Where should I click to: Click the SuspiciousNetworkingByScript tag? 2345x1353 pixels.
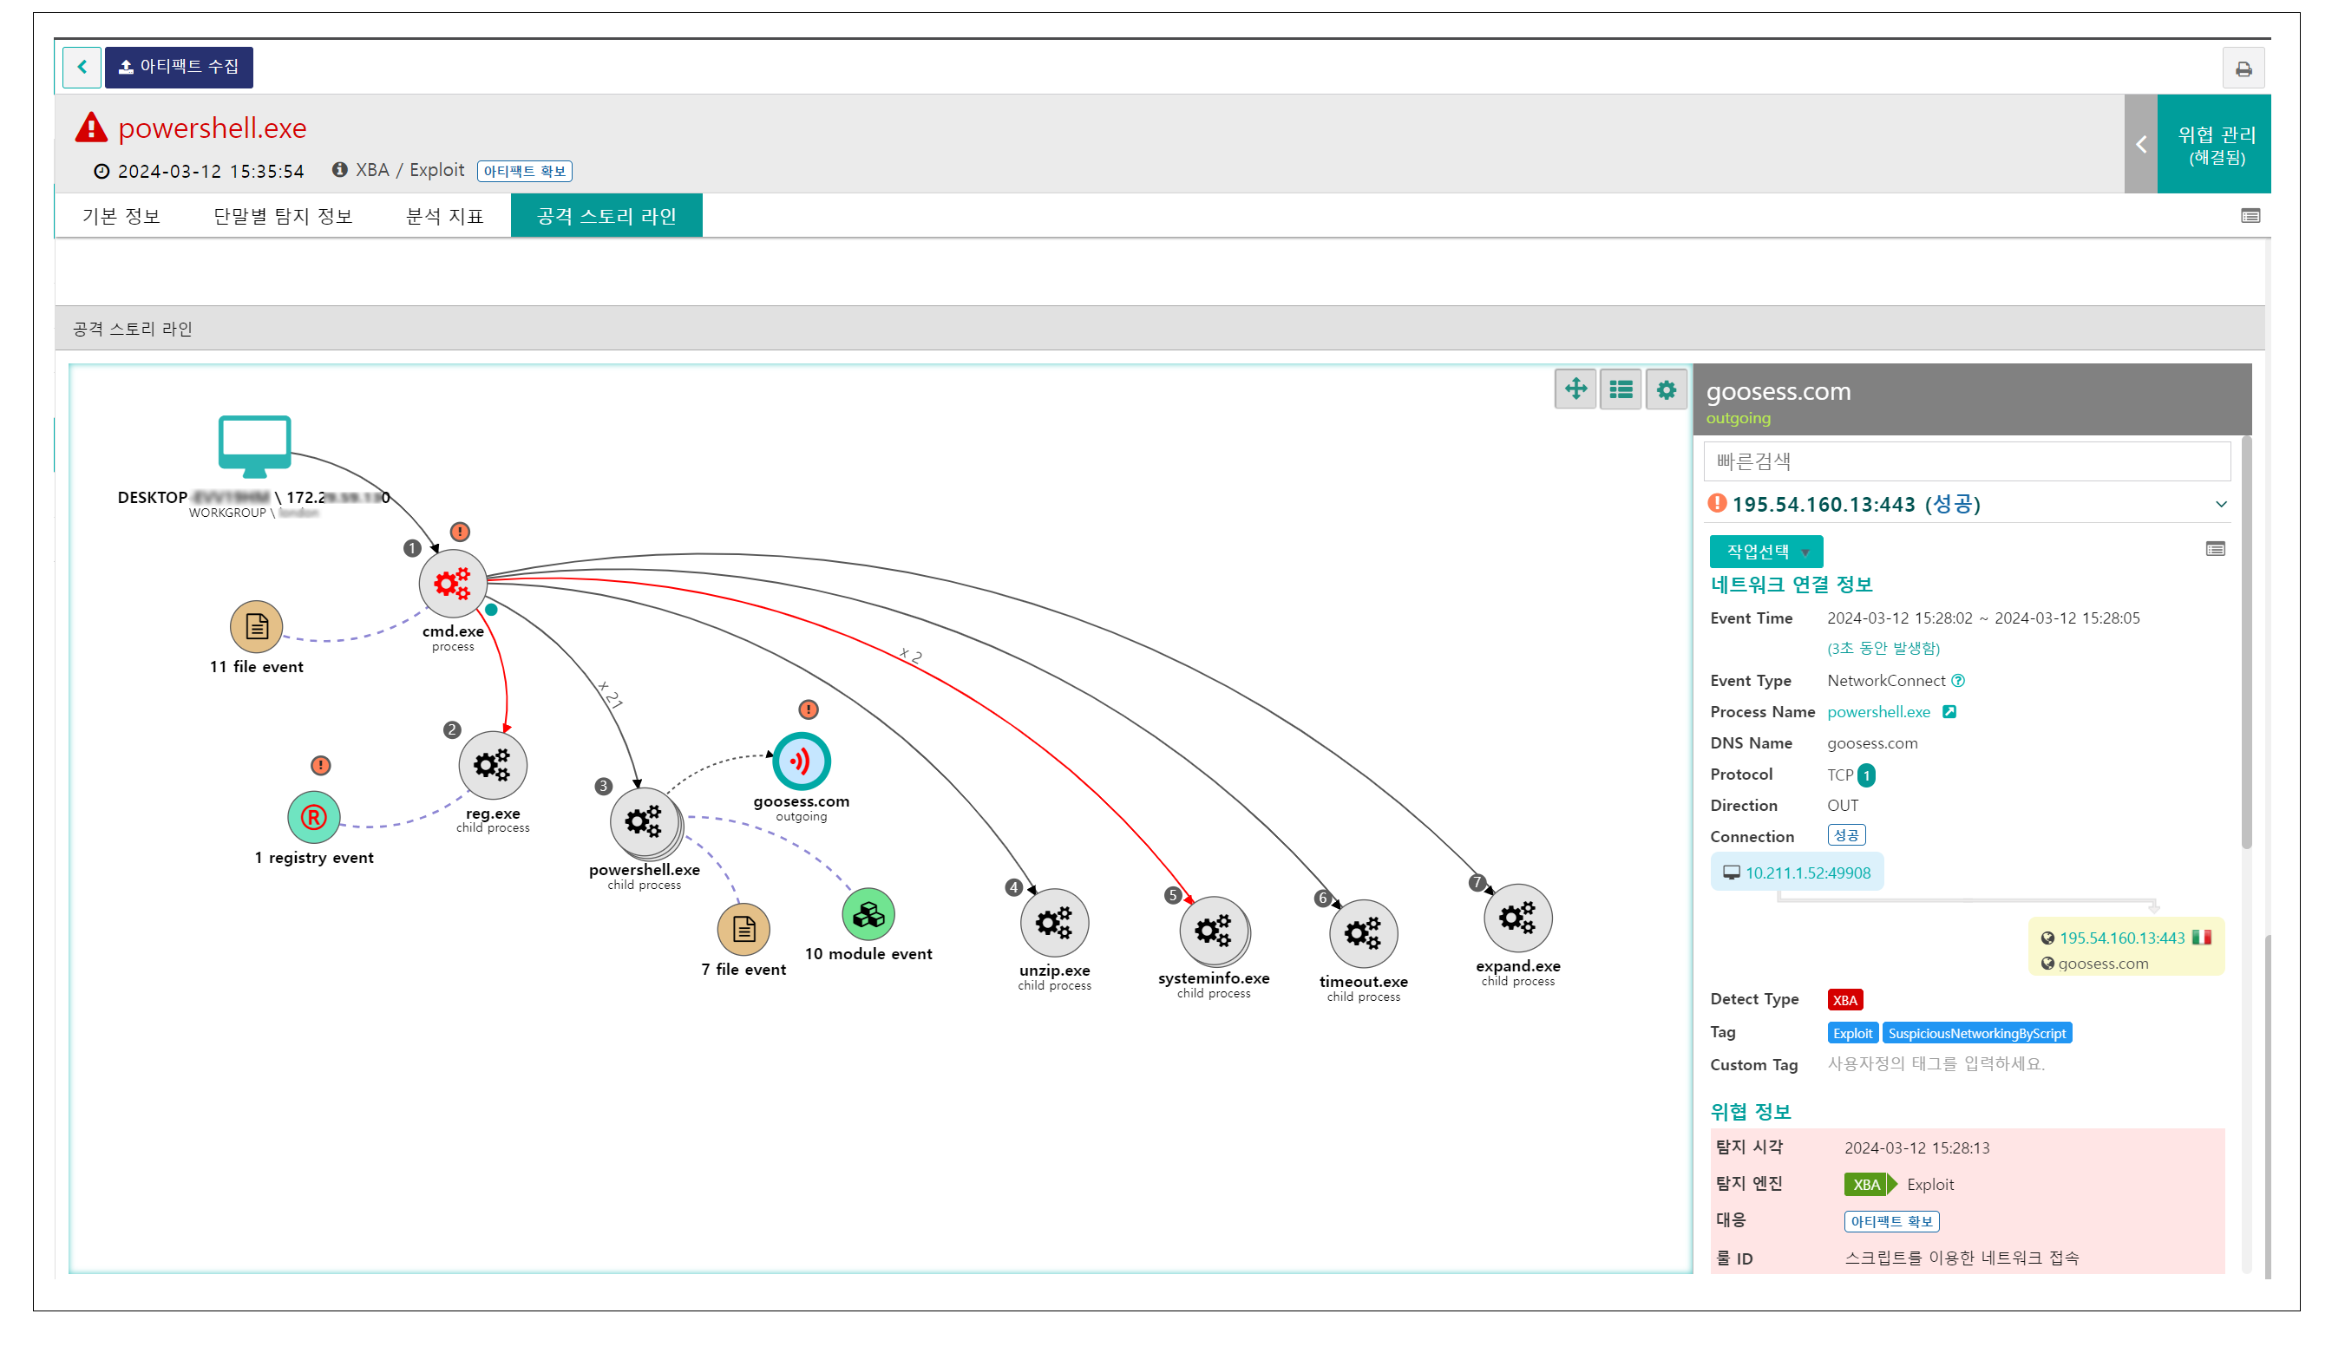(1976, 1033)
